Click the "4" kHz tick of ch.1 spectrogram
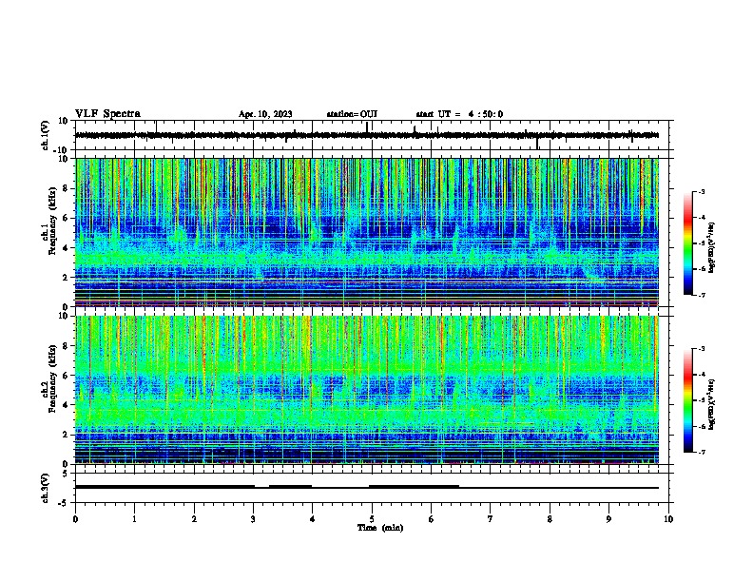Image resolution: width=753 pixels, height=582 pixels. [66, 248]
